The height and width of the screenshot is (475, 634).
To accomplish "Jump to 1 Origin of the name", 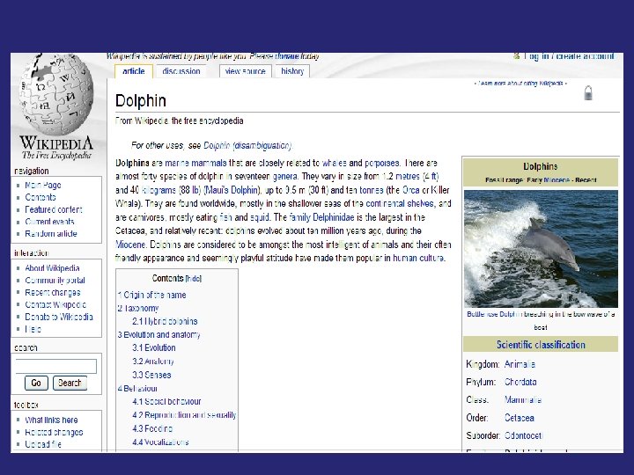I will coord(152,295).
